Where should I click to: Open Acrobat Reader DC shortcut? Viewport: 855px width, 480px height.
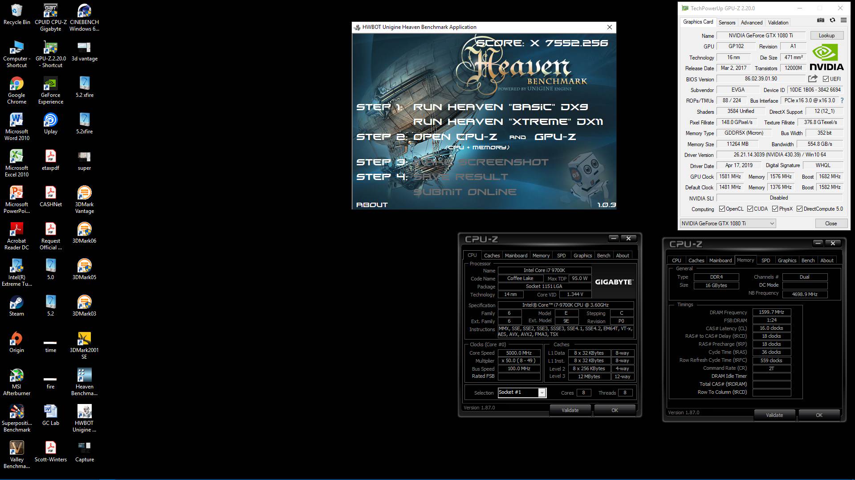pyautogui.click(x=16, y=236)
